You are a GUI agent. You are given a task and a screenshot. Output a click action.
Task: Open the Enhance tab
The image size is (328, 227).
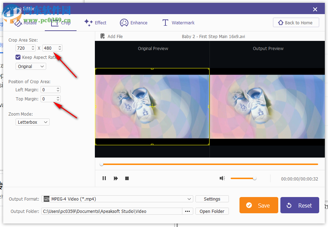(134, 23)
